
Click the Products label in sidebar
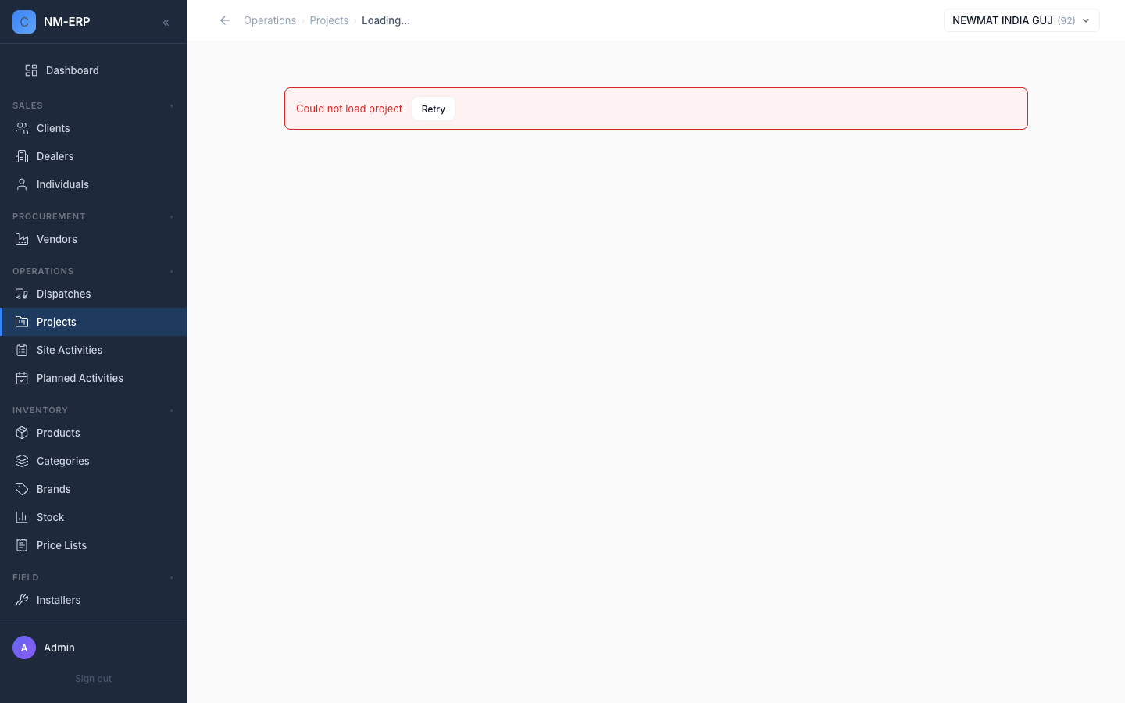click(59, 433)
